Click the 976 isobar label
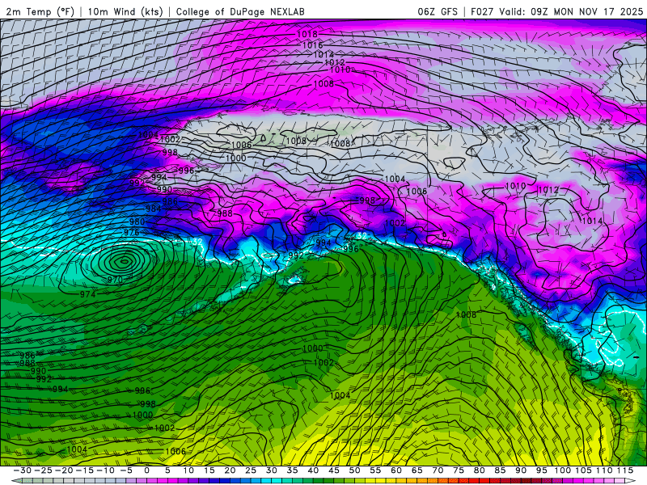The image size is (647, 485). (x=131, y=233)
